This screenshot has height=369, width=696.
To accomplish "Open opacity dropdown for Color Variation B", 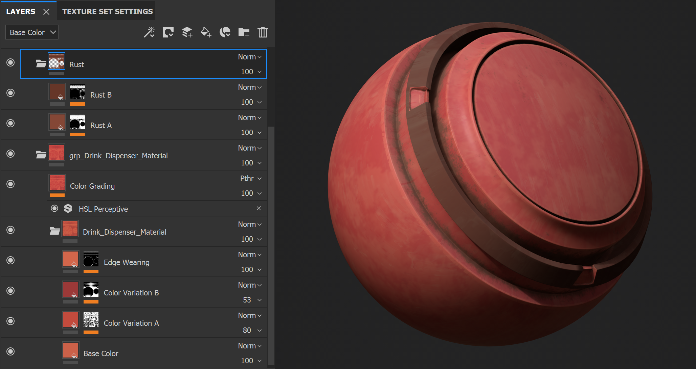I will click(x=260, y=300).
